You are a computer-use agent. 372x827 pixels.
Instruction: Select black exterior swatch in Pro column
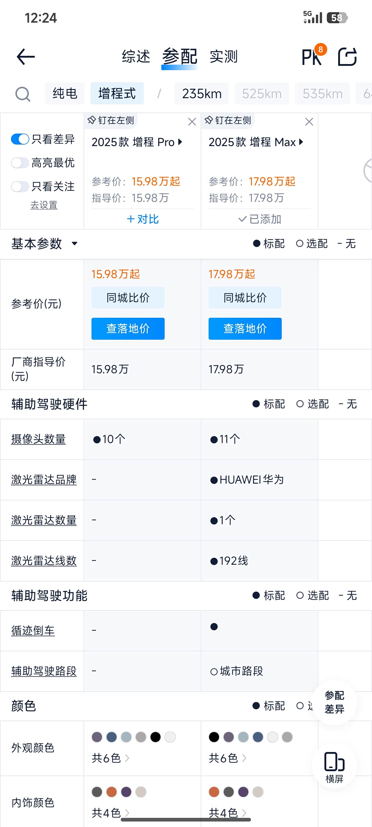coord(155,737)
